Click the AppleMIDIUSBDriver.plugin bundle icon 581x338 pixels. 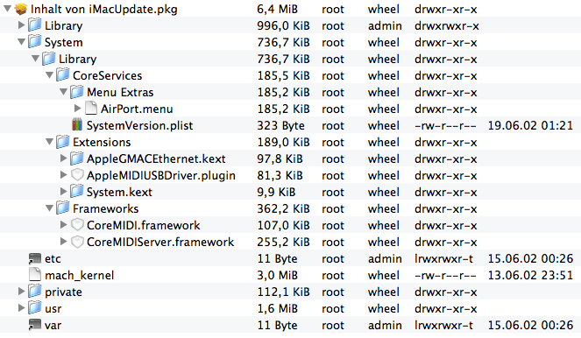pos(77,175)
